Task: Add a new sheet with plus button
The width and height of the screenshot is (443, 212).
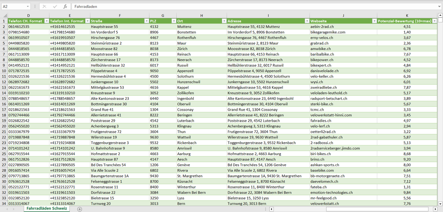Action: pos(80,209)
